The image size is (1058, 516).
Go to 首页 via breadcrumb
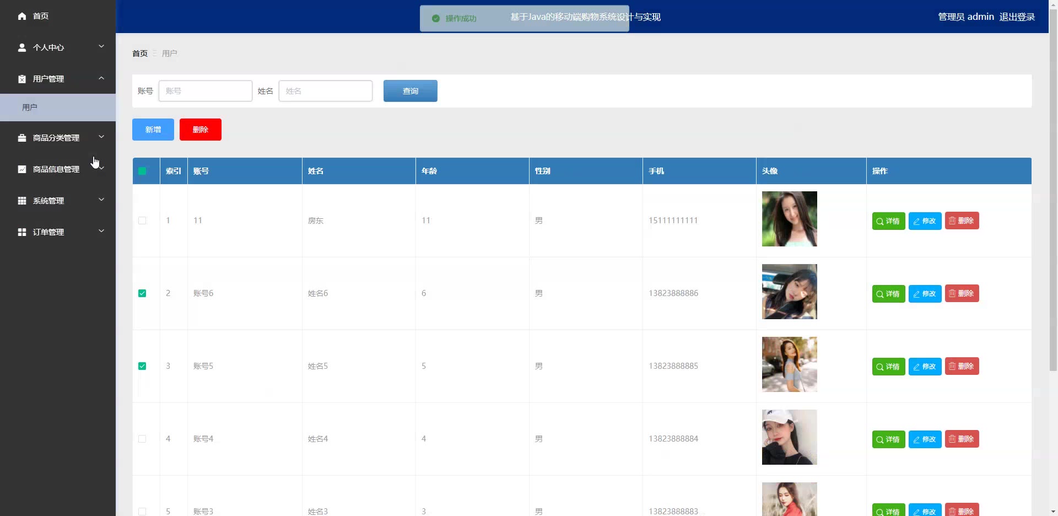(x=140, y=53)
